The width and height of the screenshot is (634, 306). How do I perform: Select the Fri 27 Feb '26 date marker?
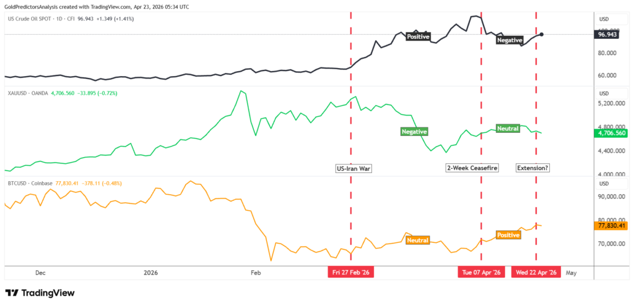click(x=351, y=273)
